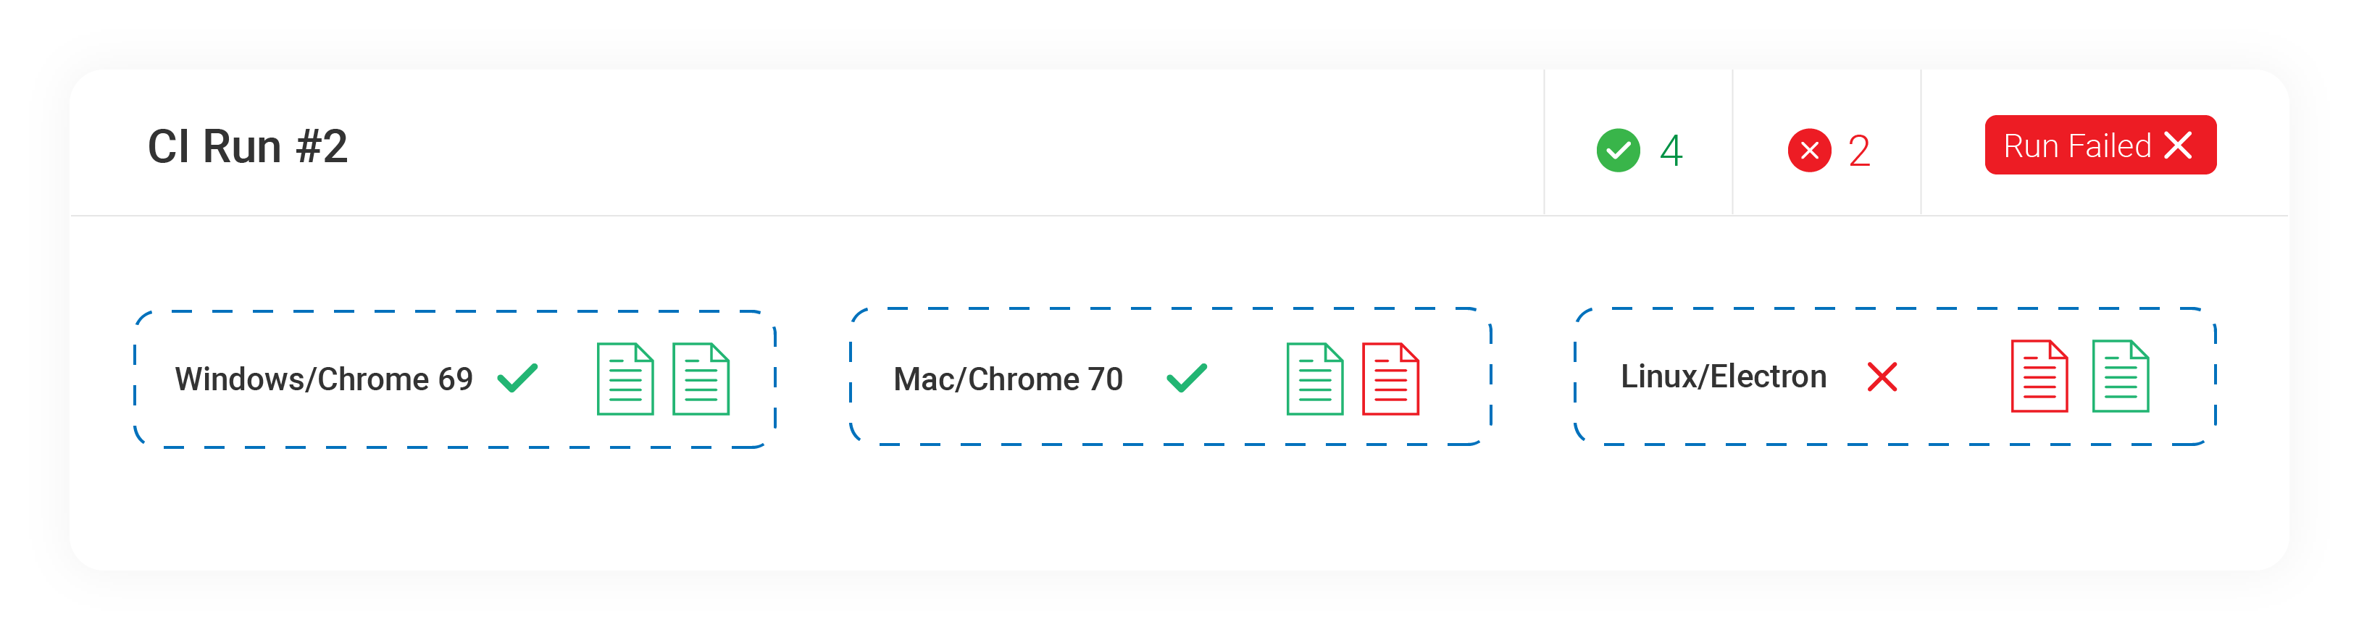This screenshot has height=640, width=2359.
Task: Click the Windows/Chrome 69 label
Action: tap(323, 379)
